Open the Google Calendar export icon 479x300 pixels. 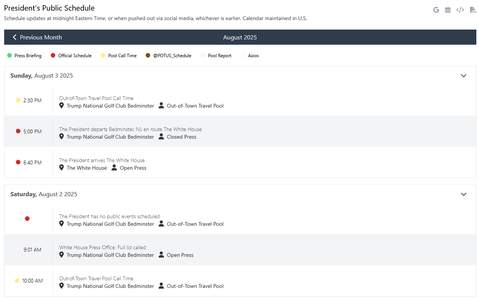(436, 10)
